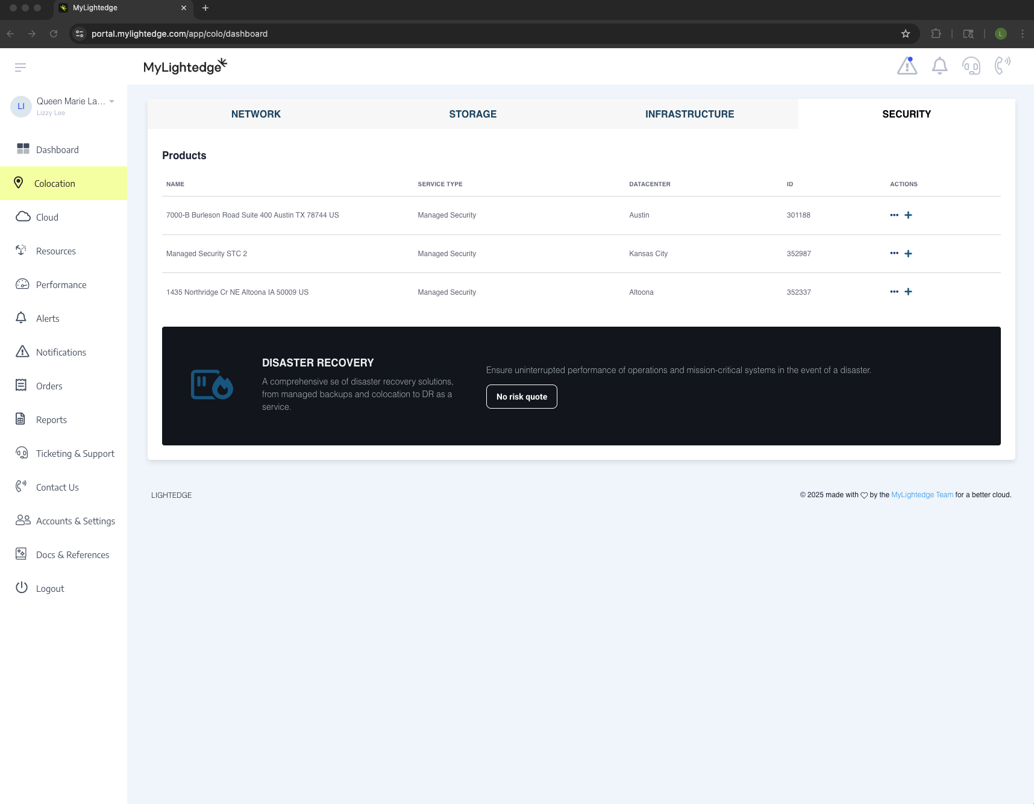Viewport: 1034px width, 804px height.
Task: Click the browser address bar URL
Action: click(180, 34)
